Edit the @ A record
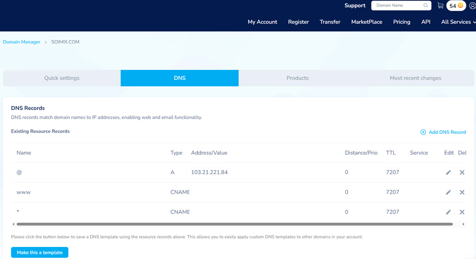Screen dimensions: 476x259 pyautogui.click(x=449, y=172)
